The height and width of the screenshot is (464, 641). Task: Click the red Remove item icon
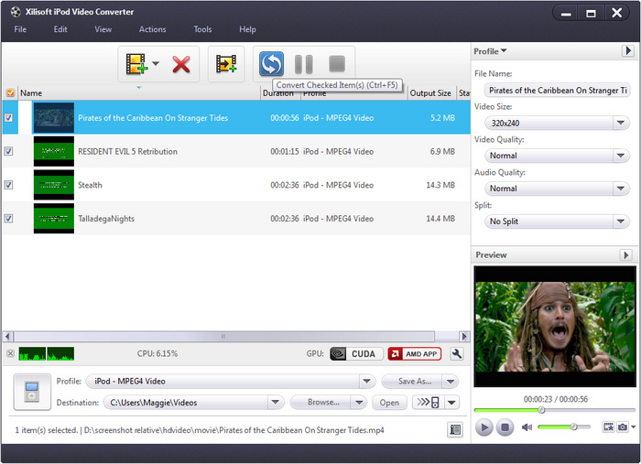[x=181, y=64]
